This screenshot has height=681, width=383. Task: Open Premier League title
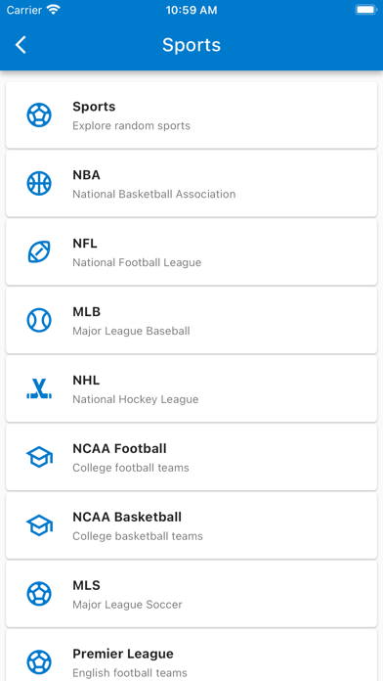[x=123, y=654]
